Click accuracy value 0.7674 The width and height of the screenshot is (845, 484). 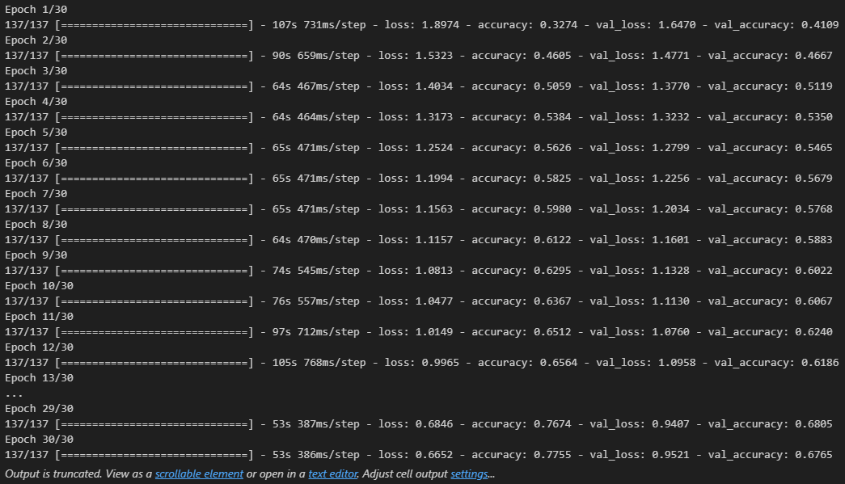tap(551, 423)
